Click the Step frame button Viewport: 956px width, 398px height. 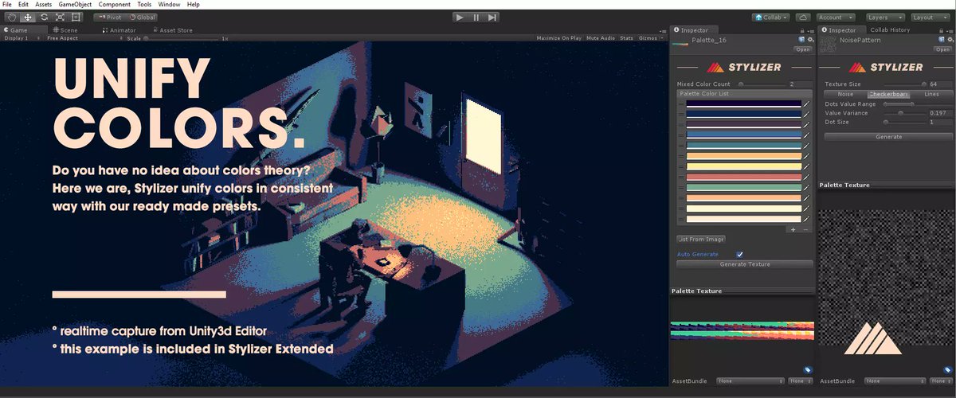click(492, 17)
